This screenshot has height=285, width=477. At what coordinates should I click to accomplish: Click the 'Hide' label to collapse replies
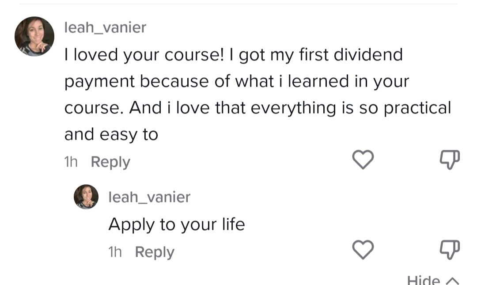point(423,280)
